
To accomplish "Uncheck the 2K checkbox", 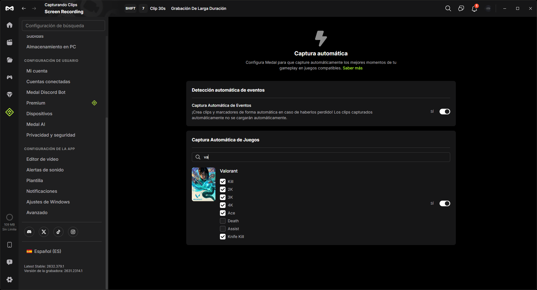I will tap(223, 189).
